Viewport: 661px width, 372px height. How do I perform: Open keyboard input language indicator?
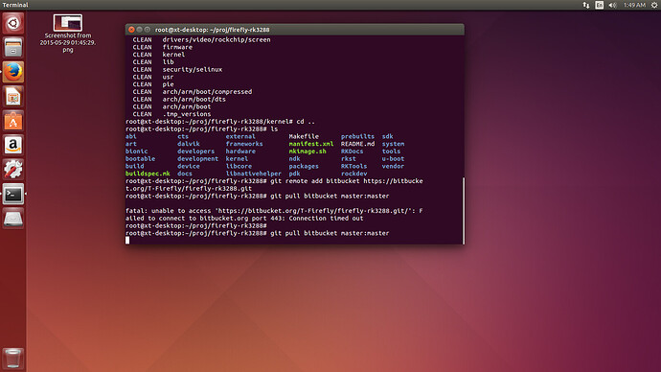point(599,5)
